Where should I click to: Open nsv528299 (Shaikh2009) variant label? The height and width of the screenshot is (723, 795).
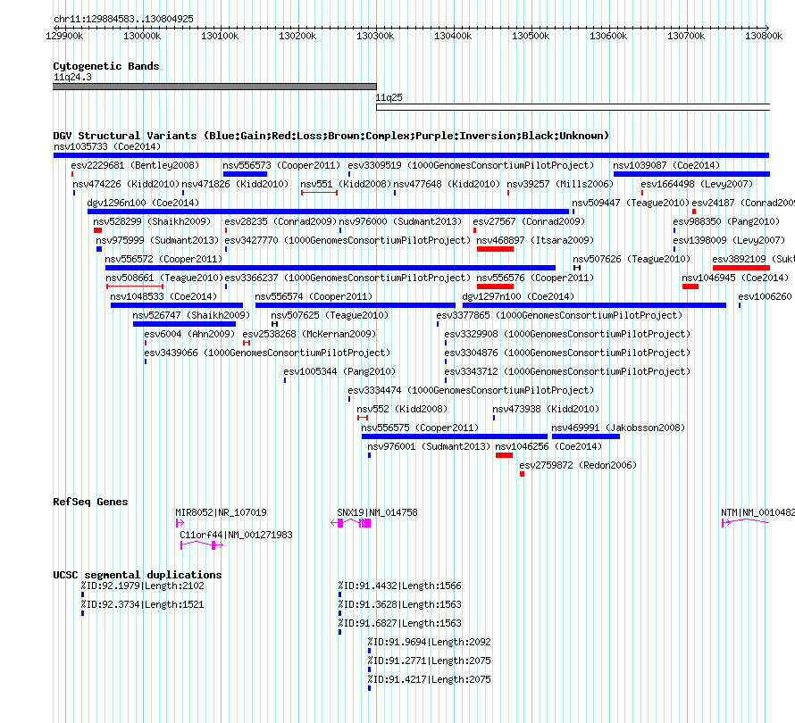152,221
